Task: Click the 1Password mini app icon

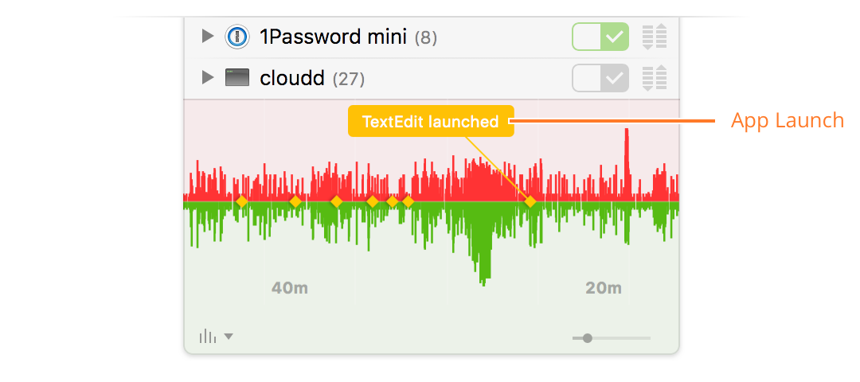Action: point(237,37)
